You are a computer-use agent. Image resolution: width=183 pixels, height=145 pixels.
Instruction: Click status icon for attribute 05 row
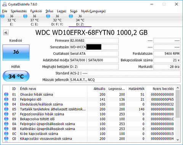pos(6,109)
